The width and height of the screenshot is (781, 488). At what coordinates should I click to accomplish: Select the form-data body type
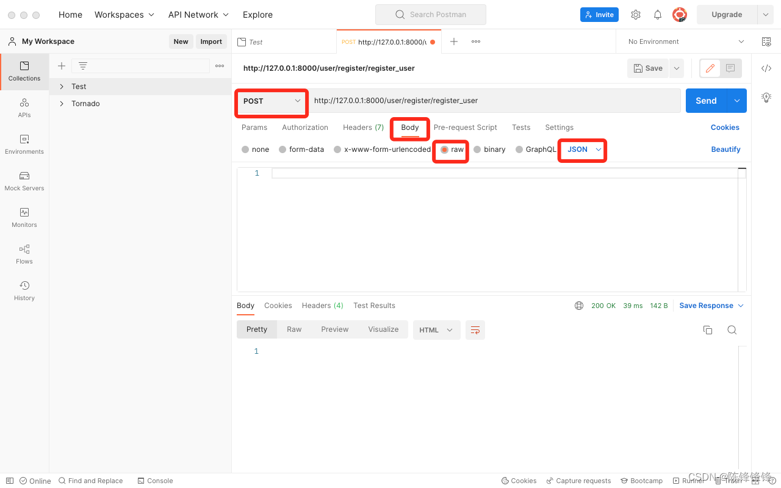pyautogui.click(x=301, y=149)
